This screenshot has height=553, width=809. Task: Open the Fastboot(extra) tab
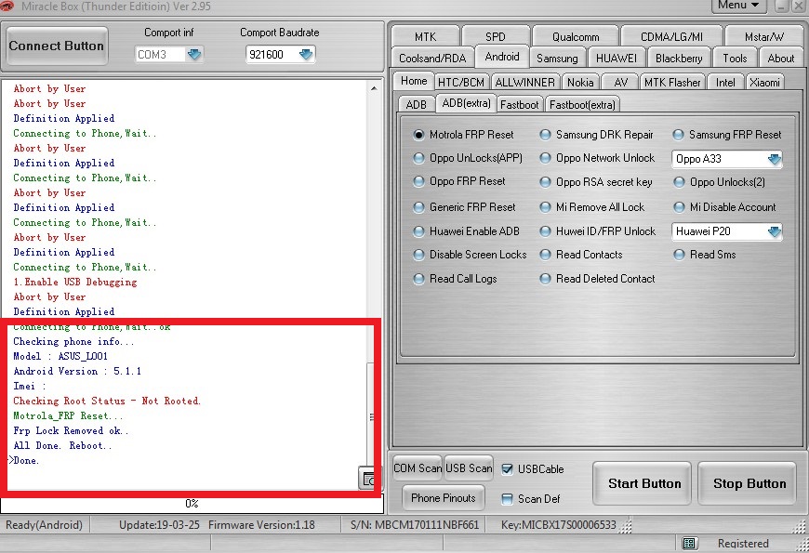pyautogui.click(x=582, y=105)
